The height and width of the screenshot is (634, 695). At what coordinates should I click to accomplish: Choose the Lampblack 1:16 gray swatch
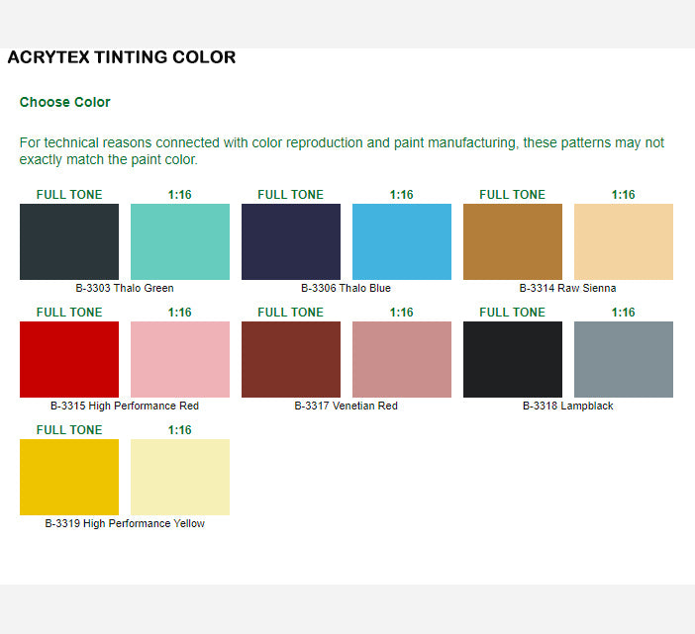pos(624,359)
